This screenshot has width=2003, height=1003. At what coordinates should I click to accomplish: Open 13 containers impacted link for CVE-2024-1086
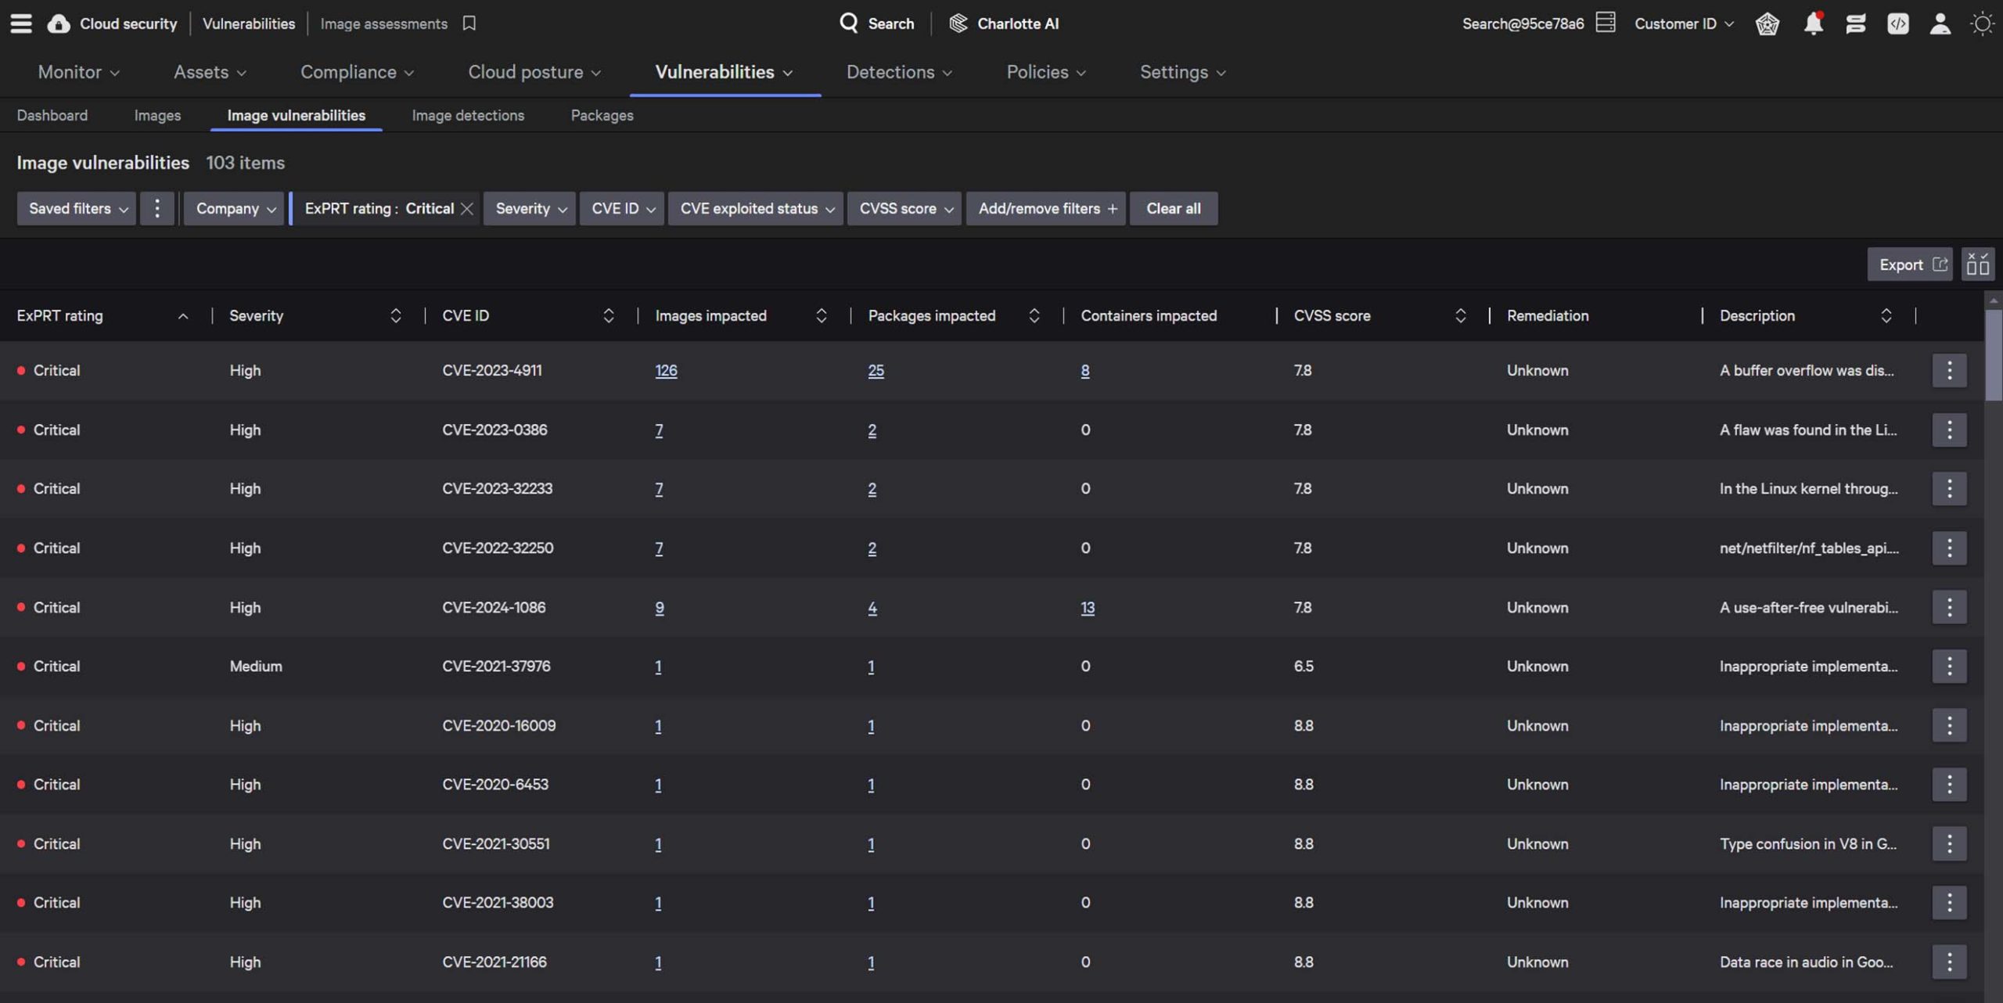click(1088, 607)
